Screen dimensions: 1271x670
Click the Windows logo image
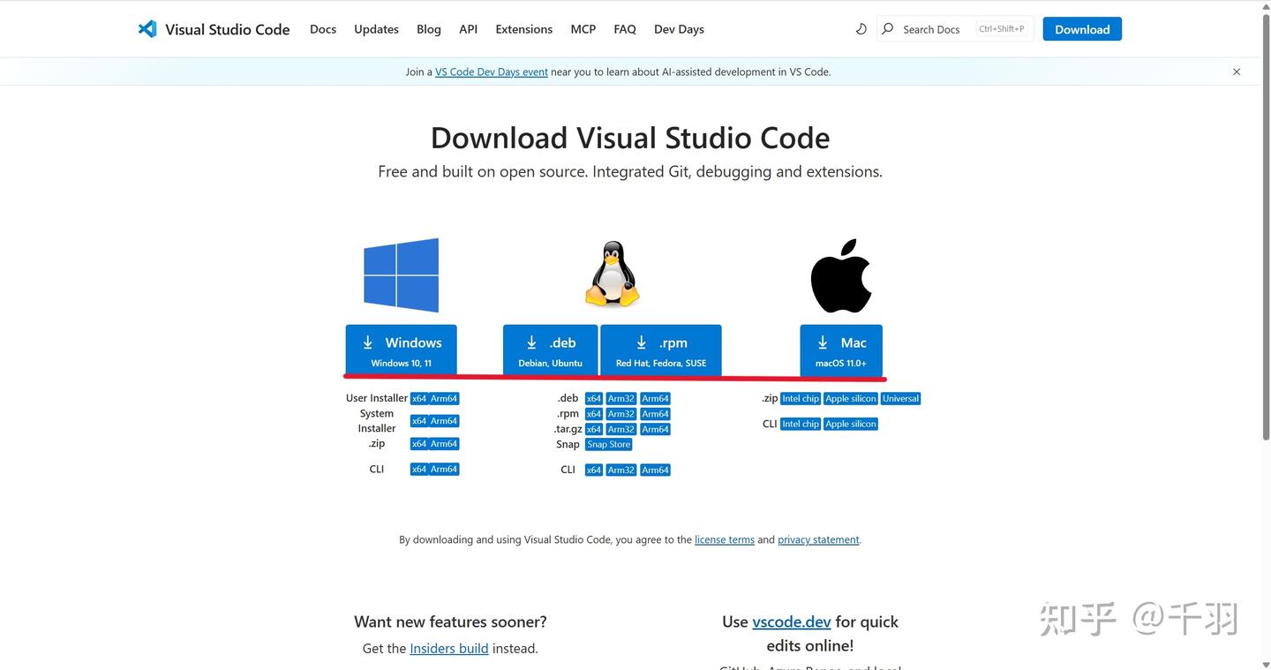[400, 275]
